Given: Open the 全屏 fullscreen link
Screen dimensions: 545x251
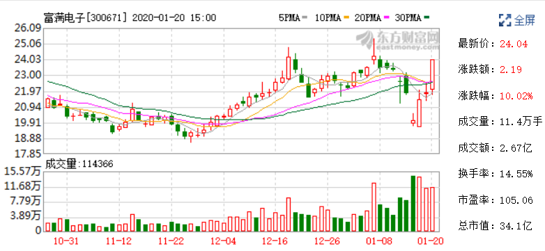Looking at the screenshot, I should (x=525, y=20).
